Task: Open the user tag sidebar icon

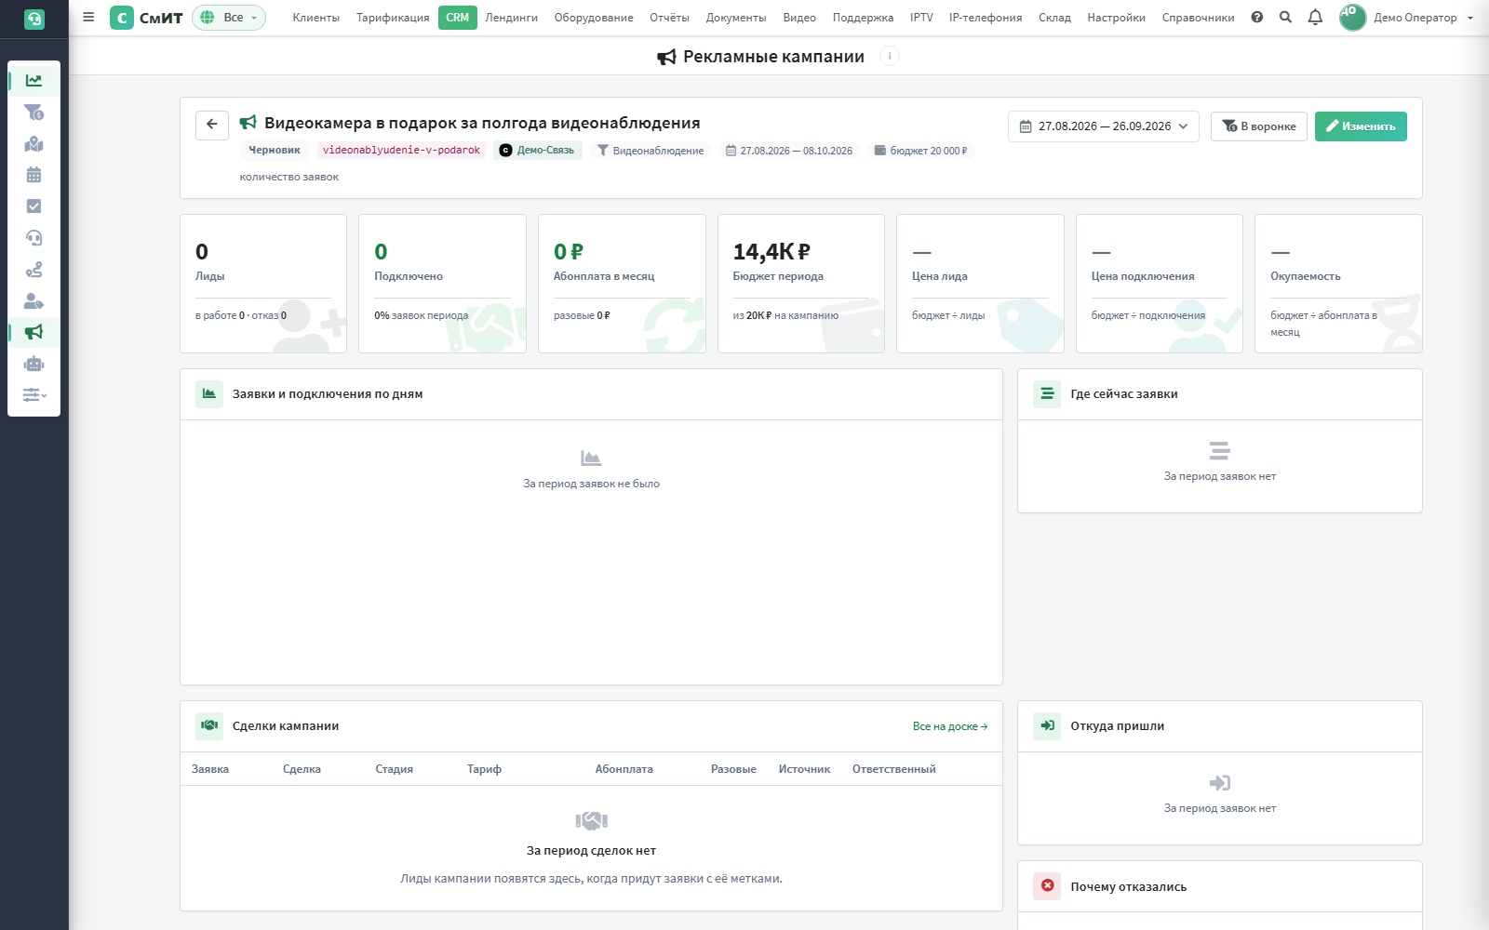Action: coord(34,301)
